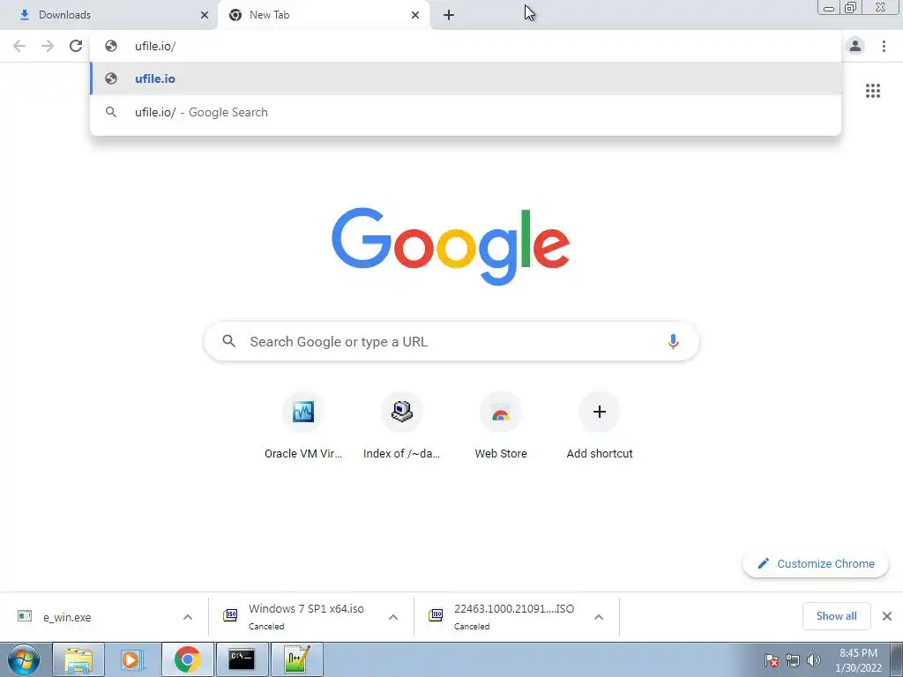This screenshot has width=903, height=677.
Task: Open the Command Prompt taskbar icon
Action: point(242,659)
